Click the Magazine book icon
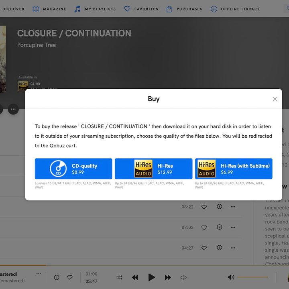This screenshot has height=289, width=289. tap(36, 9)
